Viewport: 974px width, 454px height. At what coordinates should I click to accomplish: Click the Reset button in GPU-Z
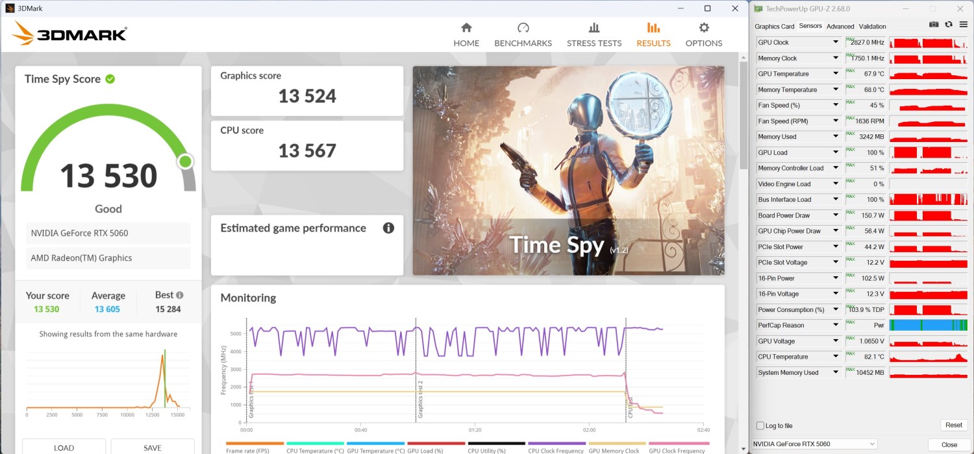pyautogui.click(x=953, y=425)
